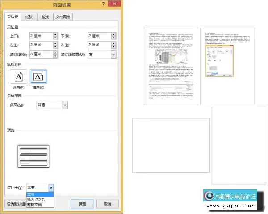The height and width of the screenshot is (214, 268).
Task: Switch to the 文档网格 tab
Action: pos(63,17)
